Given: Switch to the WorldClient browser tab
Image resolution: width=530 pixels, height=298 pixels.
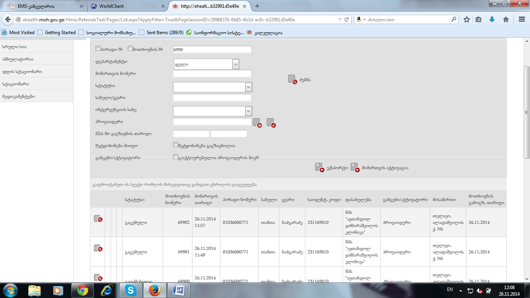Looking at the screenshot, I should [125, 6].
